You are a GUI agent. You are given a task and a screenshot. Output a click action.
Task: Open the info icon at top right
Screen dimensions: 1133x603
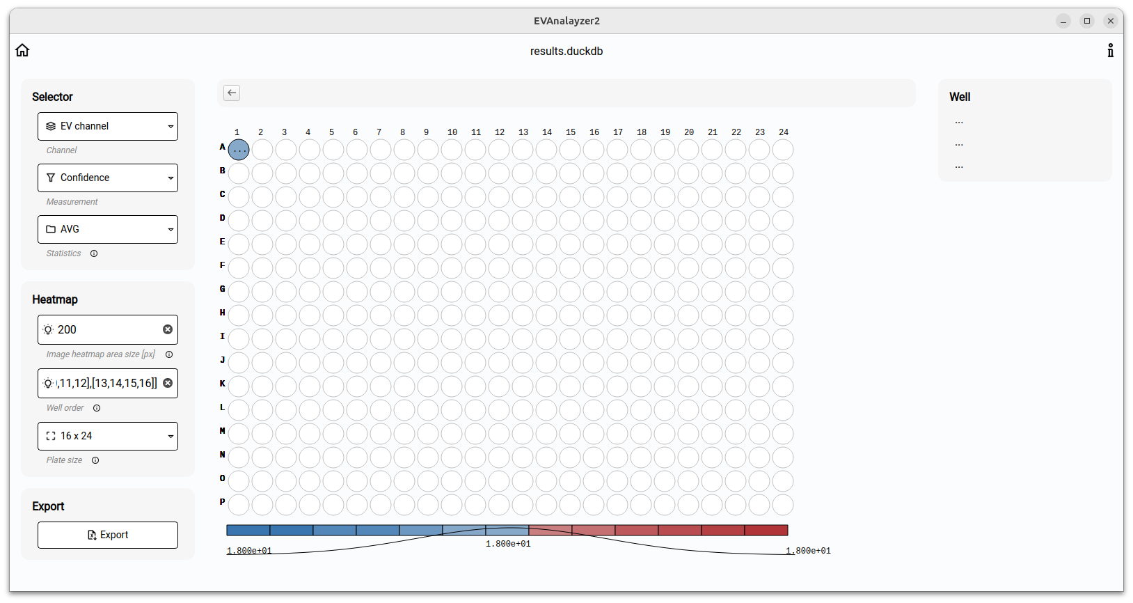click(1110, 50)
